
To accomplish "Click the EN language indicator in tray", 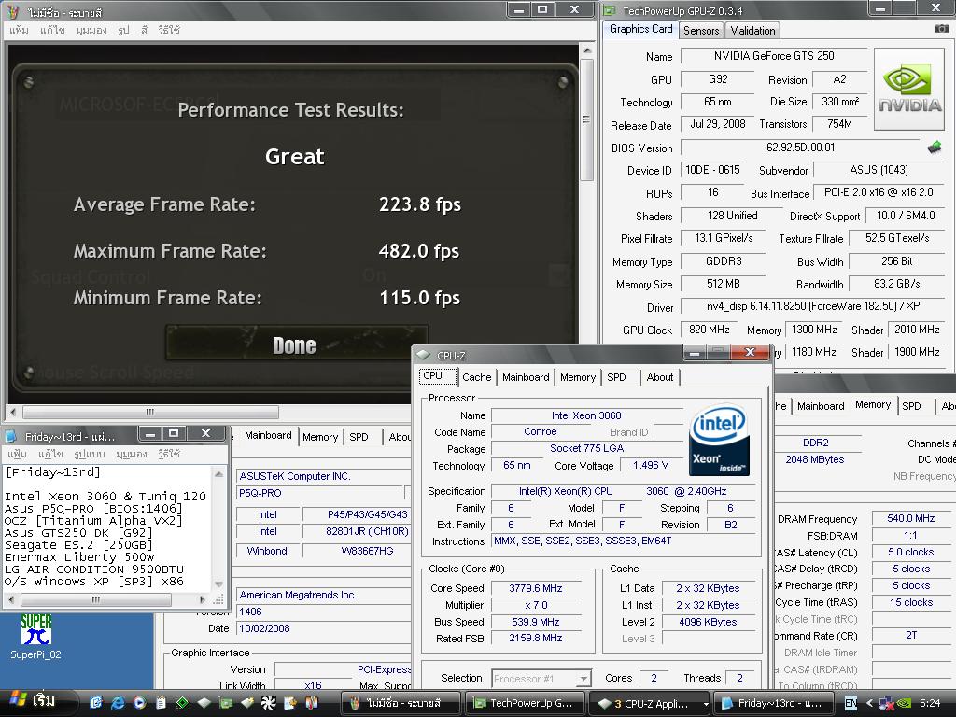I will click(x=851, y=703).
